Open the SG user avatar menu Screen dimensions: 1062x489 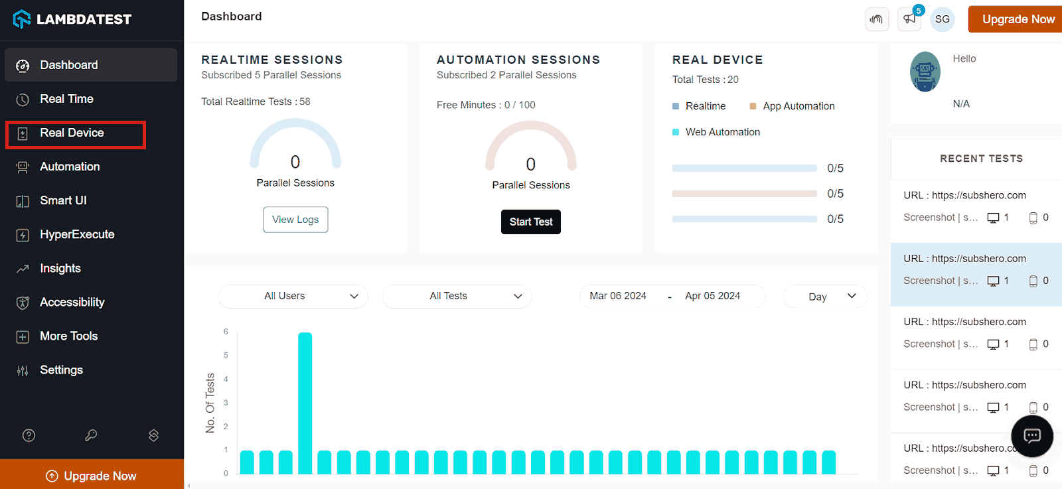pos(943,19)
